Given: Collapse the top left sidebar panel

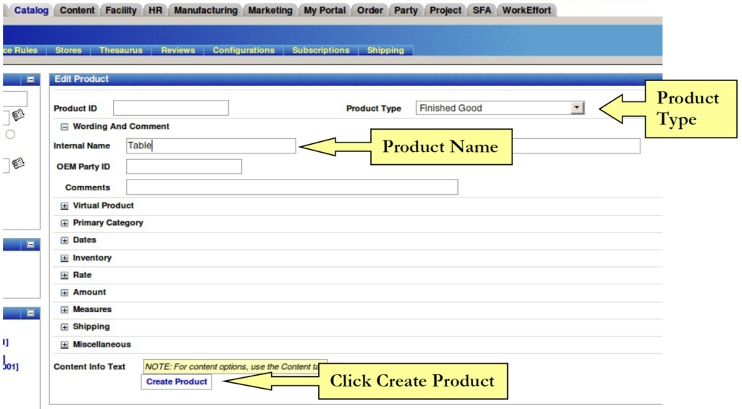Looking at the screenshot, I should (31, 79).
